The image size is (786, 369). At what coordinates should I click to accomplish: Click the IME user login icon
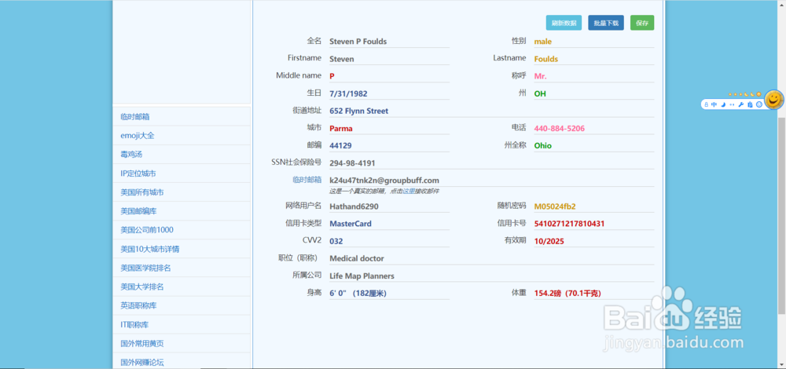707,104
